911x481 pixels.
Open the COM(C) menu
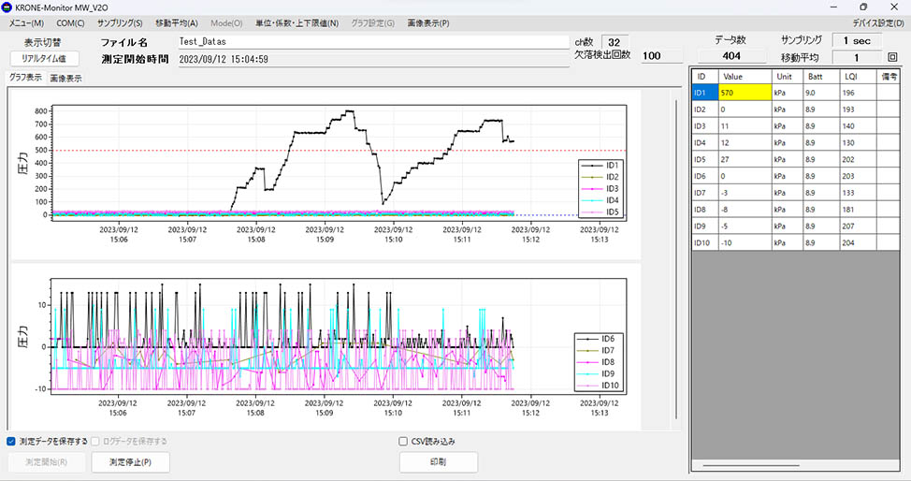coord(70,23)
